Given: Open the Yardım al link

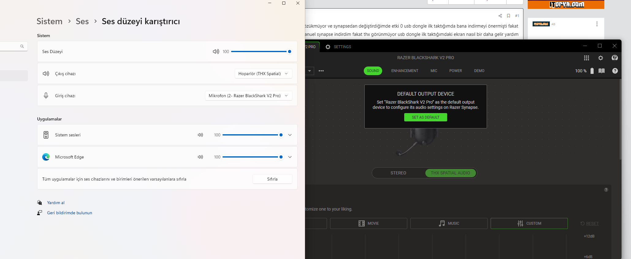Looking at the screenshot, I should point(56,203).
